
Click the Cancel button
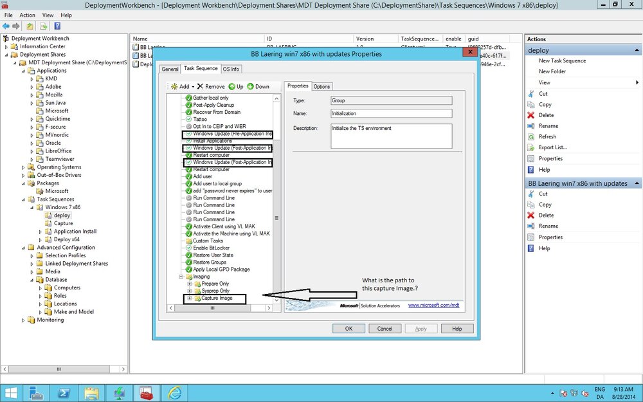[385, 329]
